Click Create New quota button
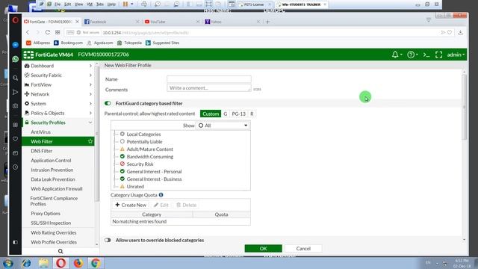 (131, 205)
